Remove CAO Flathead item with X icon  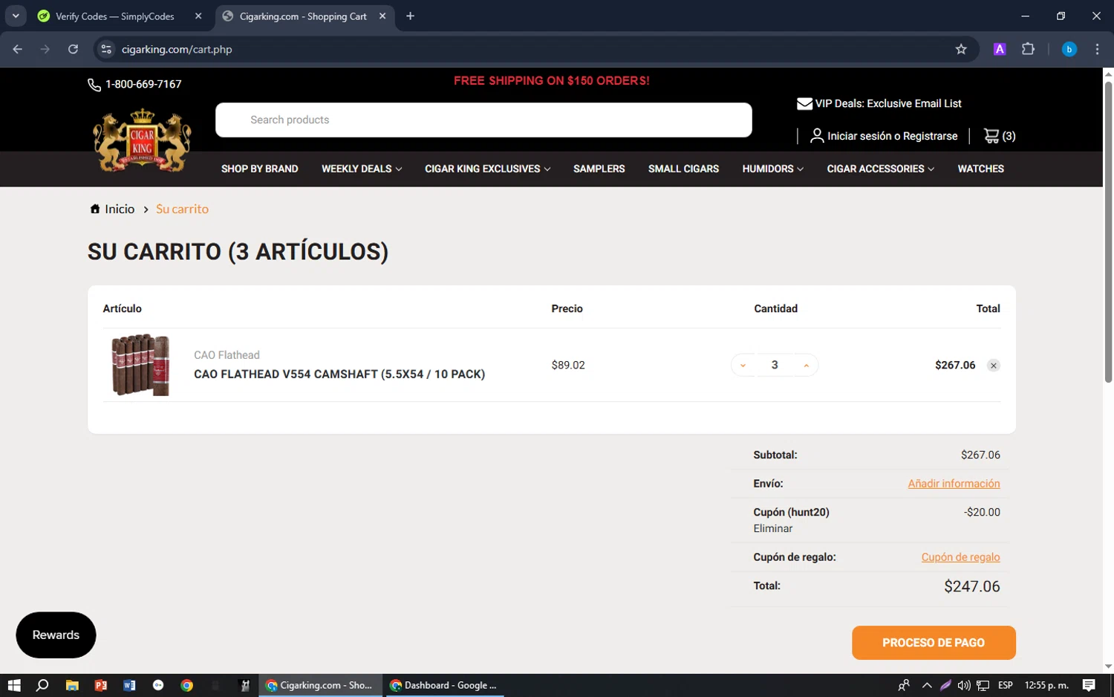click(993, 366)
